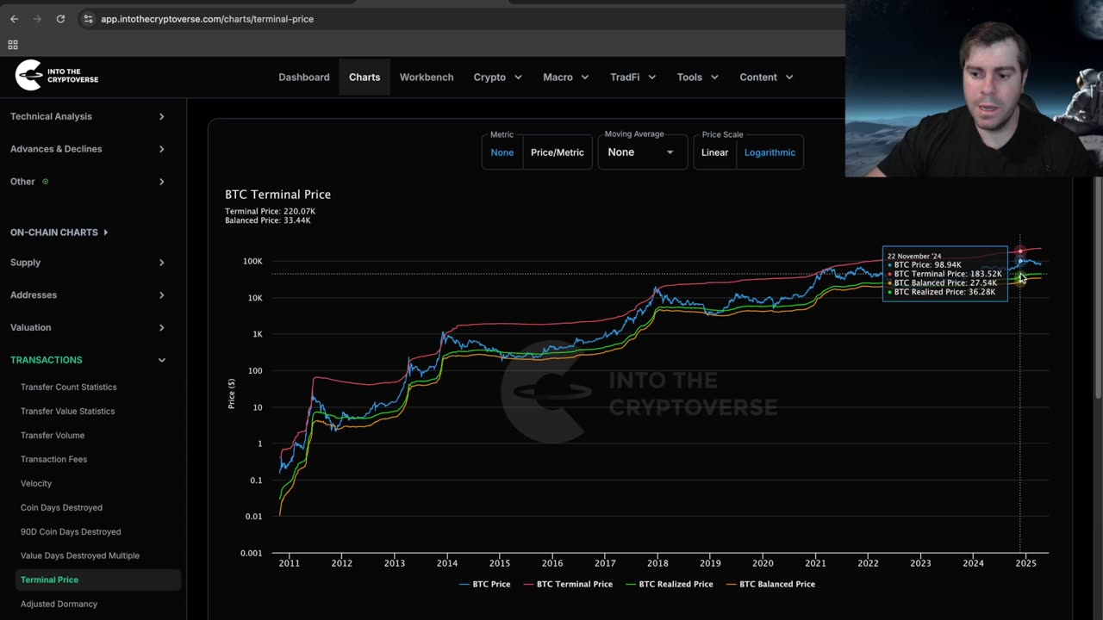Expand the Valuation category

pyautogui.click(x=87, y=328)
